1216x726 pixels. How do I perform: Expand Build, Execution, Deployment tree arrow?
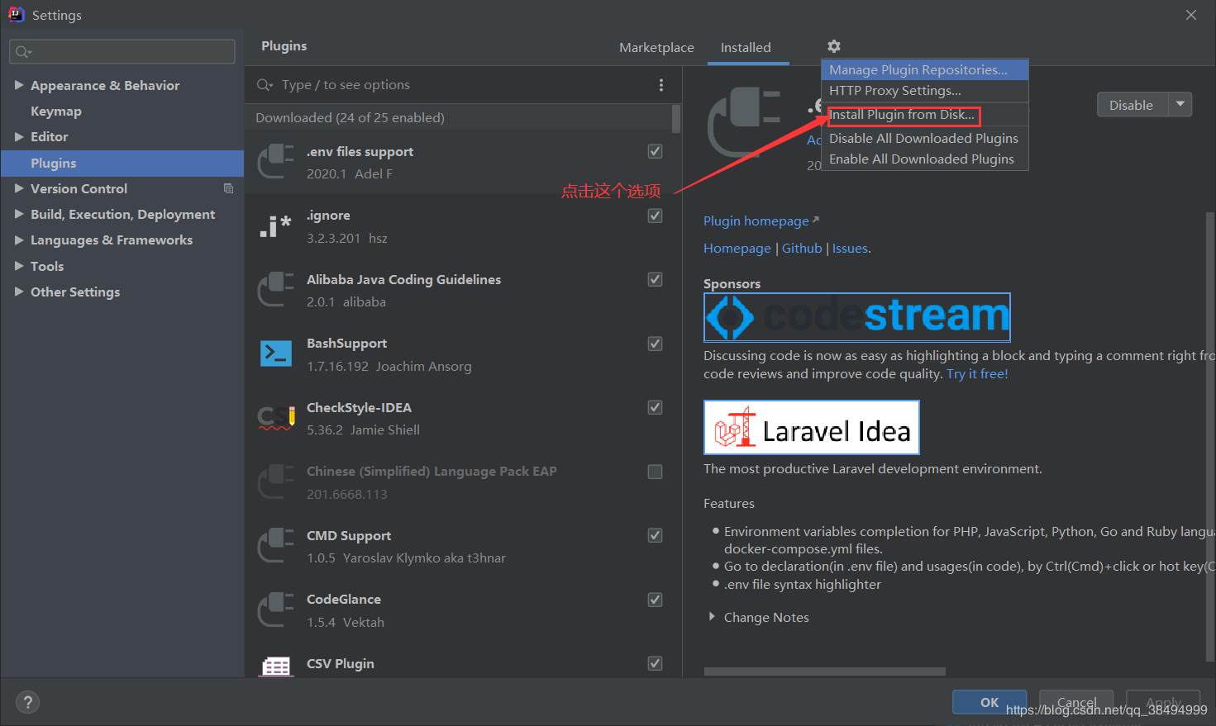[19, 214]
